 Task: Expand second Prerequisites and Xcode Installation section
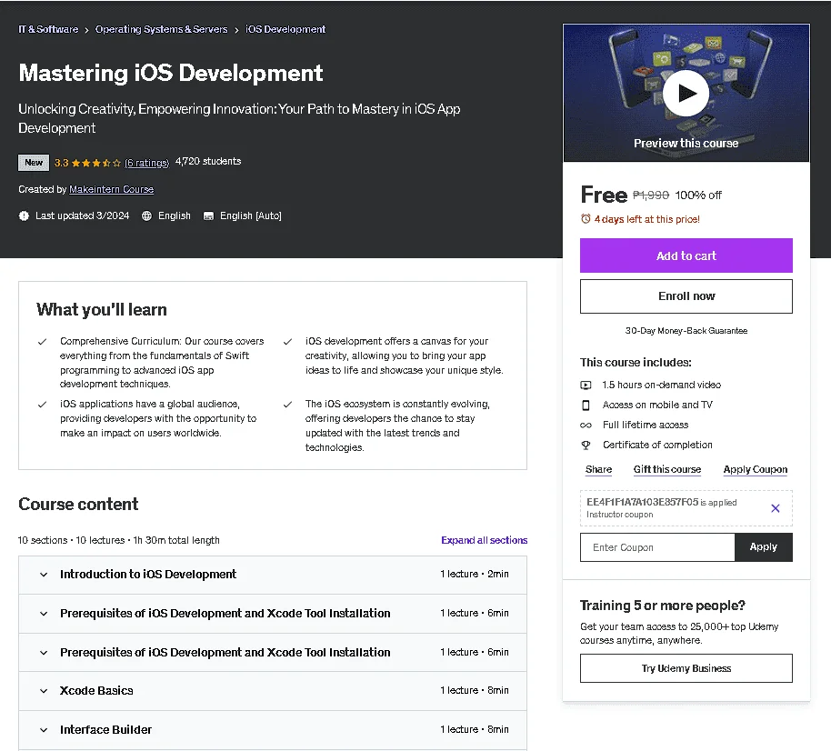[273, 653]
